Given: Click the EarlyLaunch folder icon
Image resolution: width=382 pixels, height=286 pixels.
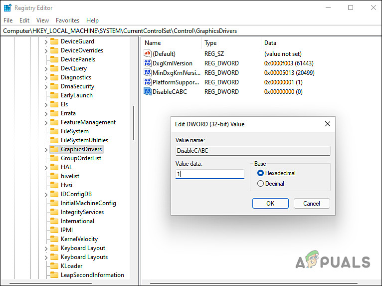Looking at the screenshot, I should click(54, 95).
